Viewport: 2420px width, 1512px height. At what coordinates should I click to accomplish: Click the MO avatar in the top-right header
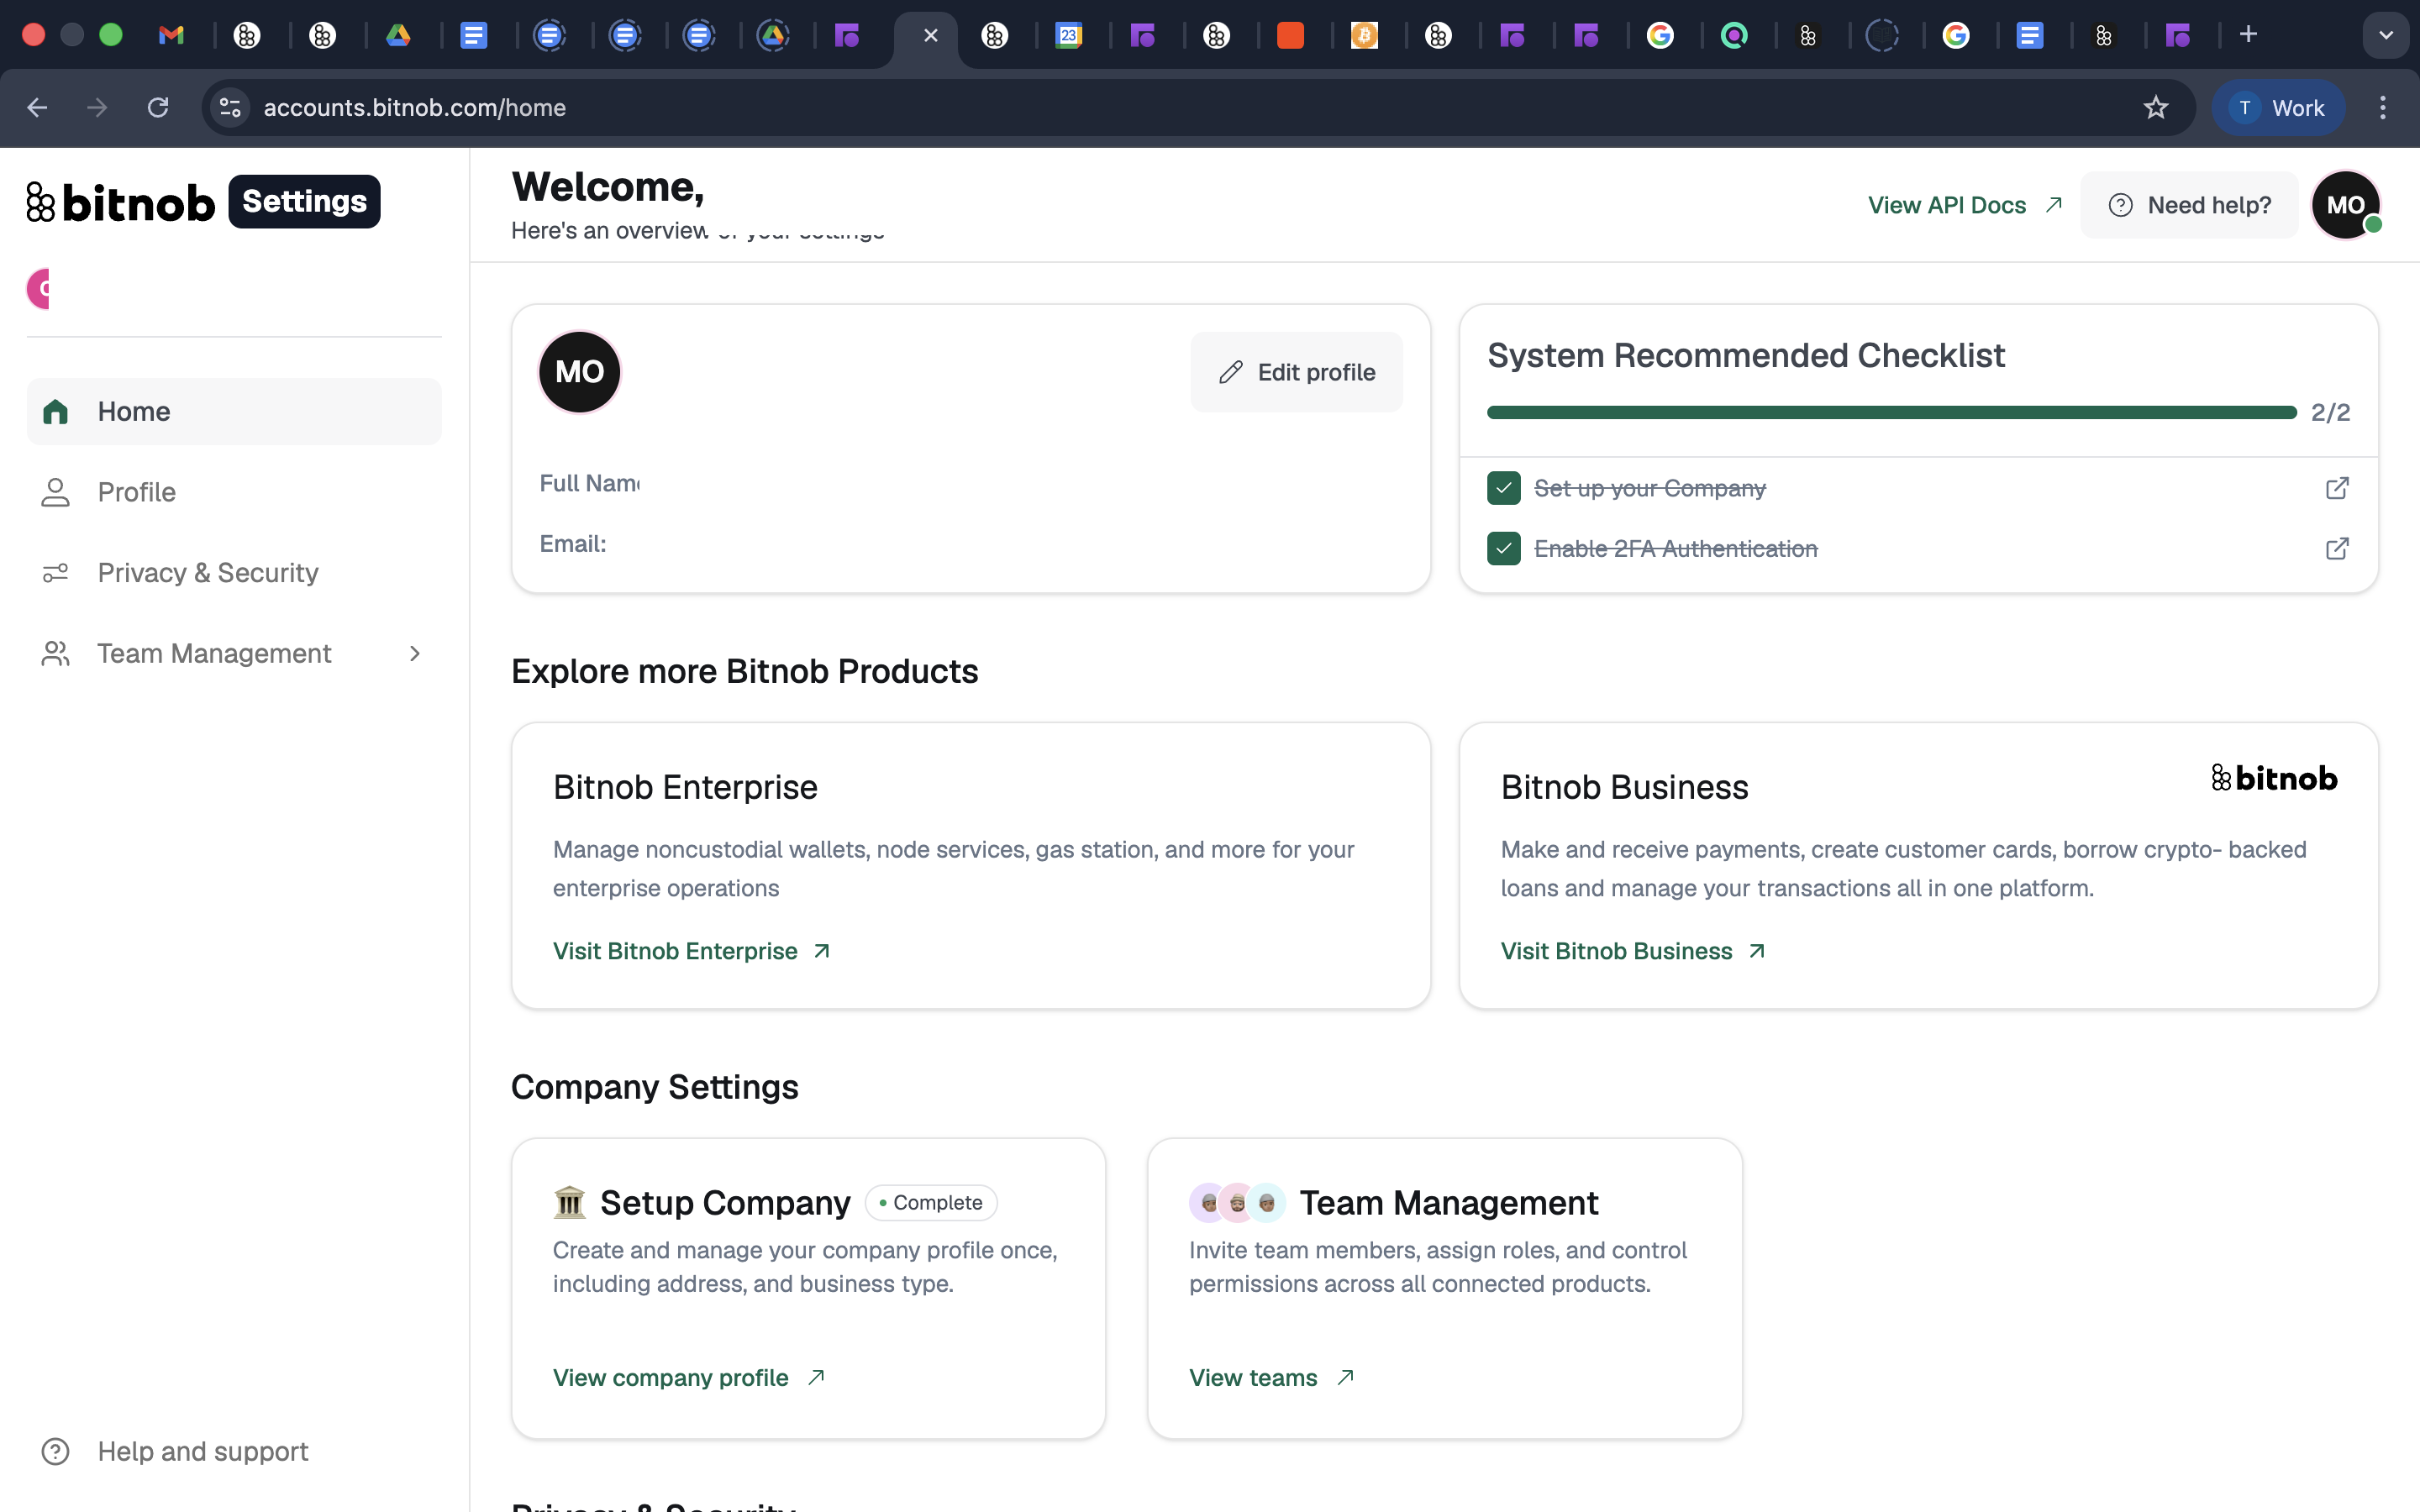(2346, 205)
